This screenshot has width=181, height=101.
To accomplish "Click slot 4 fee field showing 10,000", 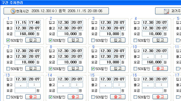I will [153, 34].
